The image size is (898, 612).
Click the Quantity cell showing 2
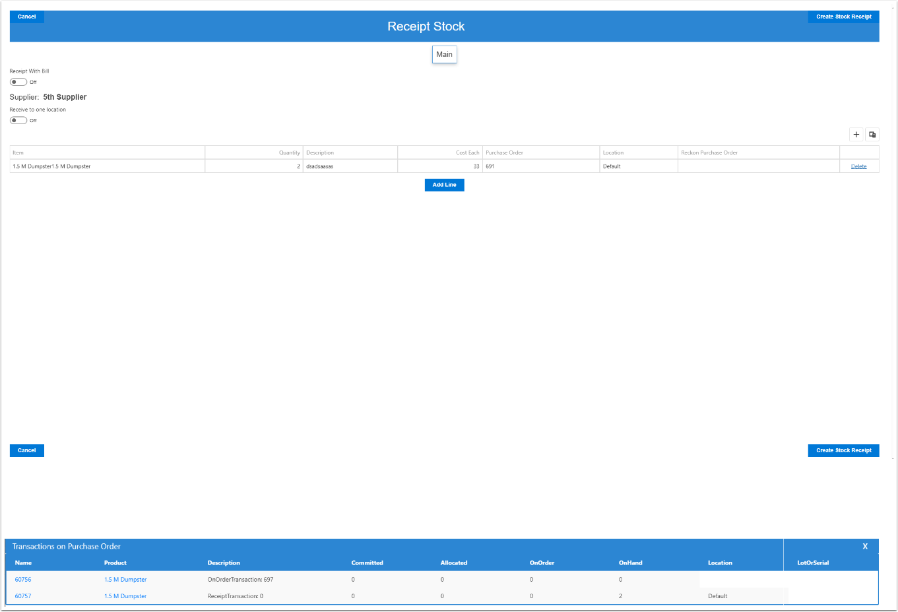click(253, 166)
